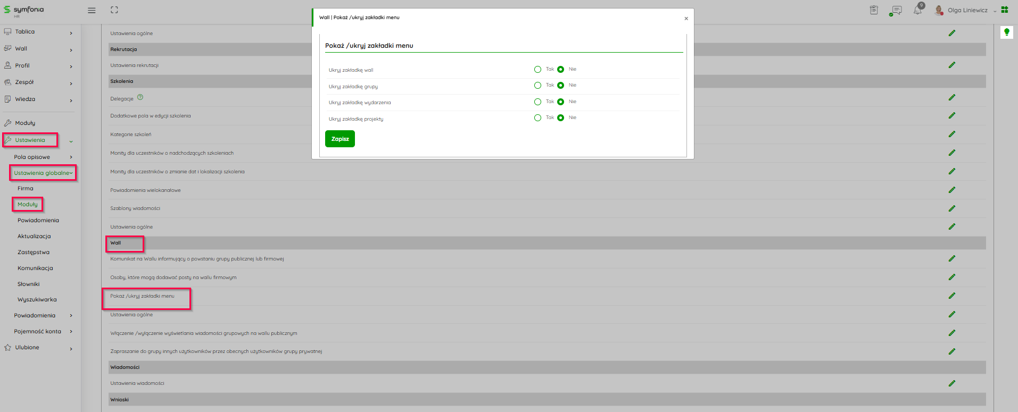Toggle fullscreen mode icon
The height and width of the screenshot is (412, 1018).
point(114,10)
